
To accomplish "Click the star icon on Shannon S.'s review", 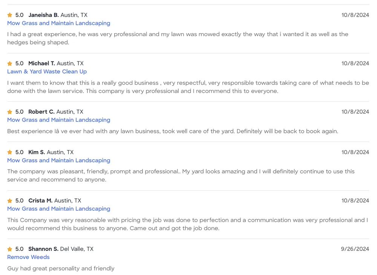I will 10,249.
